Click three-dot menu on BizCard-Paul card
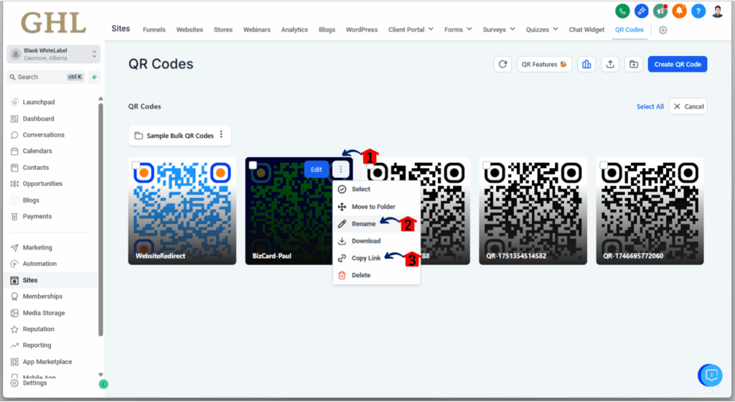Viewport: 735px width, 402px height. point(341,169)
